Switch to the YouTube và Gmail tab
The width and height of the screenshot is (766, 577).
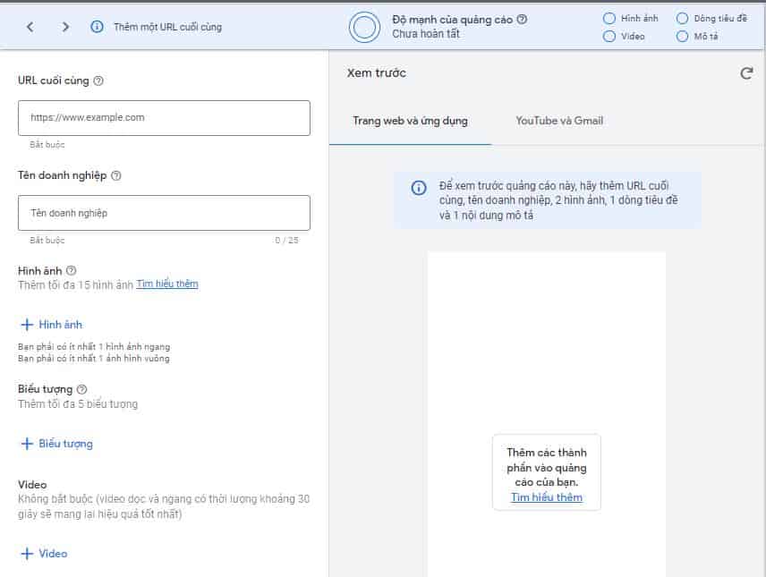coord(559,121)
